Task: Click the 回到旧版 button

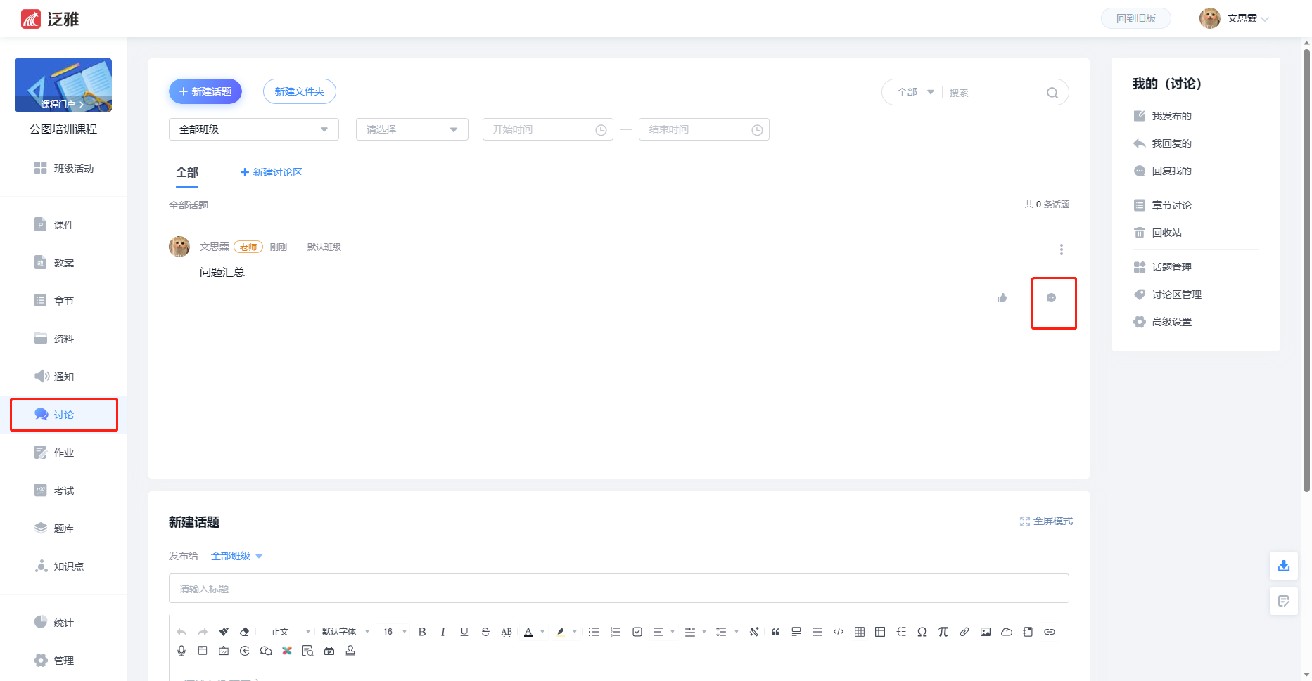Action: pos(1136,18)
